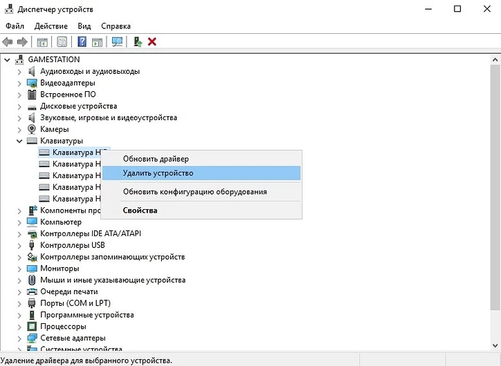Click the display adapter icon beside Видеоадаптеры
This screenshot has width=501, height=366.
[x=32, y=83]
